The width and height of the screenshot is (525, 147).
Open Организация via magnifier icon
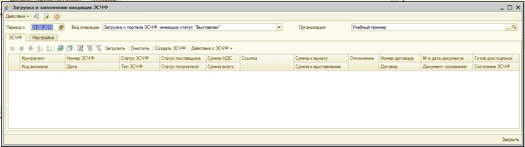pyautogui.click(x=514, y=27)
